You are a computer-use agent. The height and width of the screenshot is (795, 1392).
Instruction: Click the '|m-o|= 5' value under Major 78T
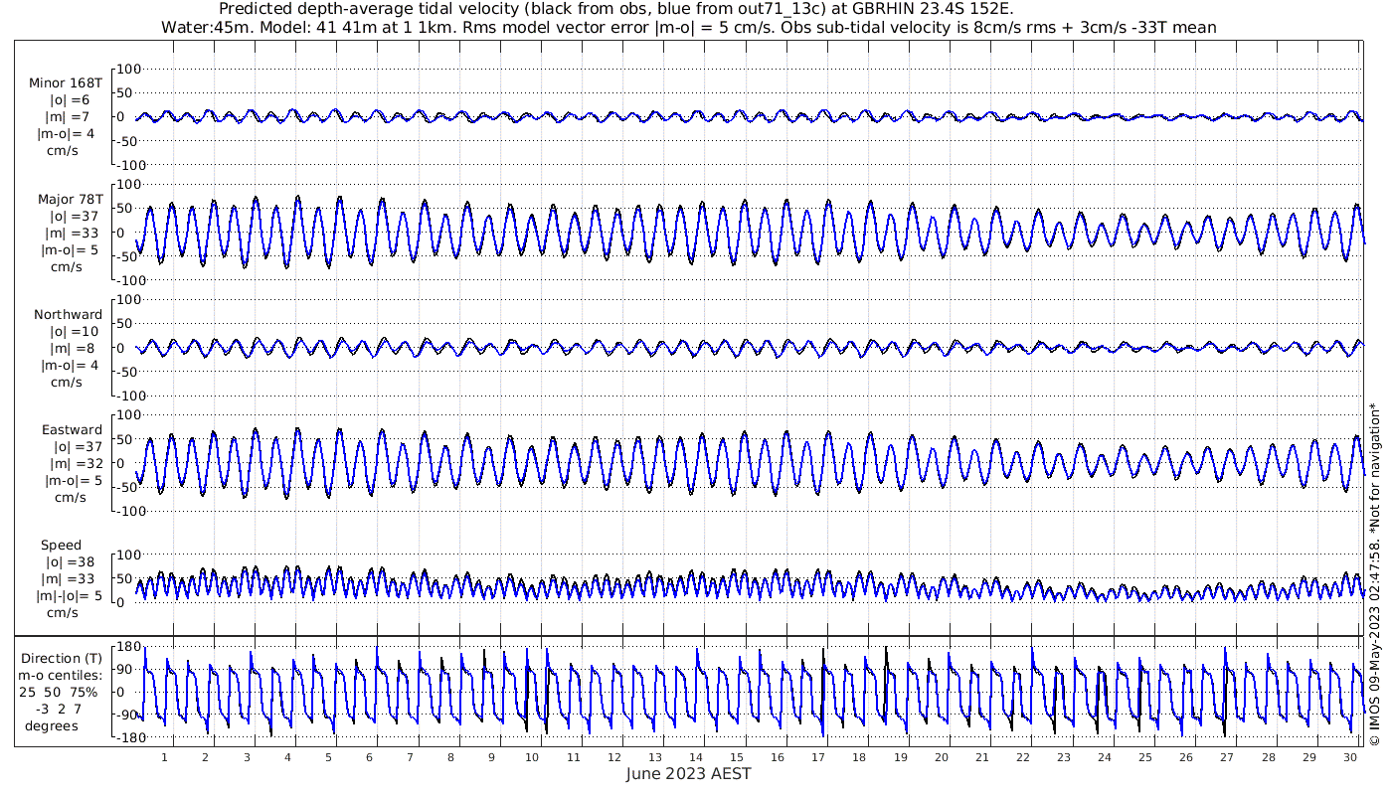click(x=70, y=250)
